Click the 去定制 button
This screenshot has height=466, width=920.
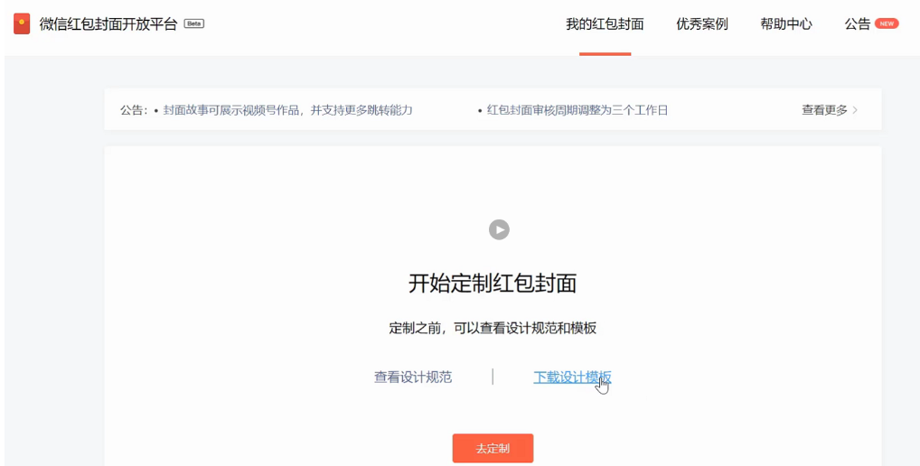[x=493, y=448]
